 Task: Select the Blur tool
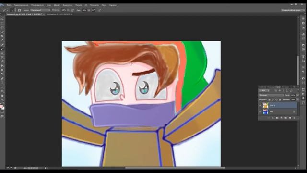[2, 70]
